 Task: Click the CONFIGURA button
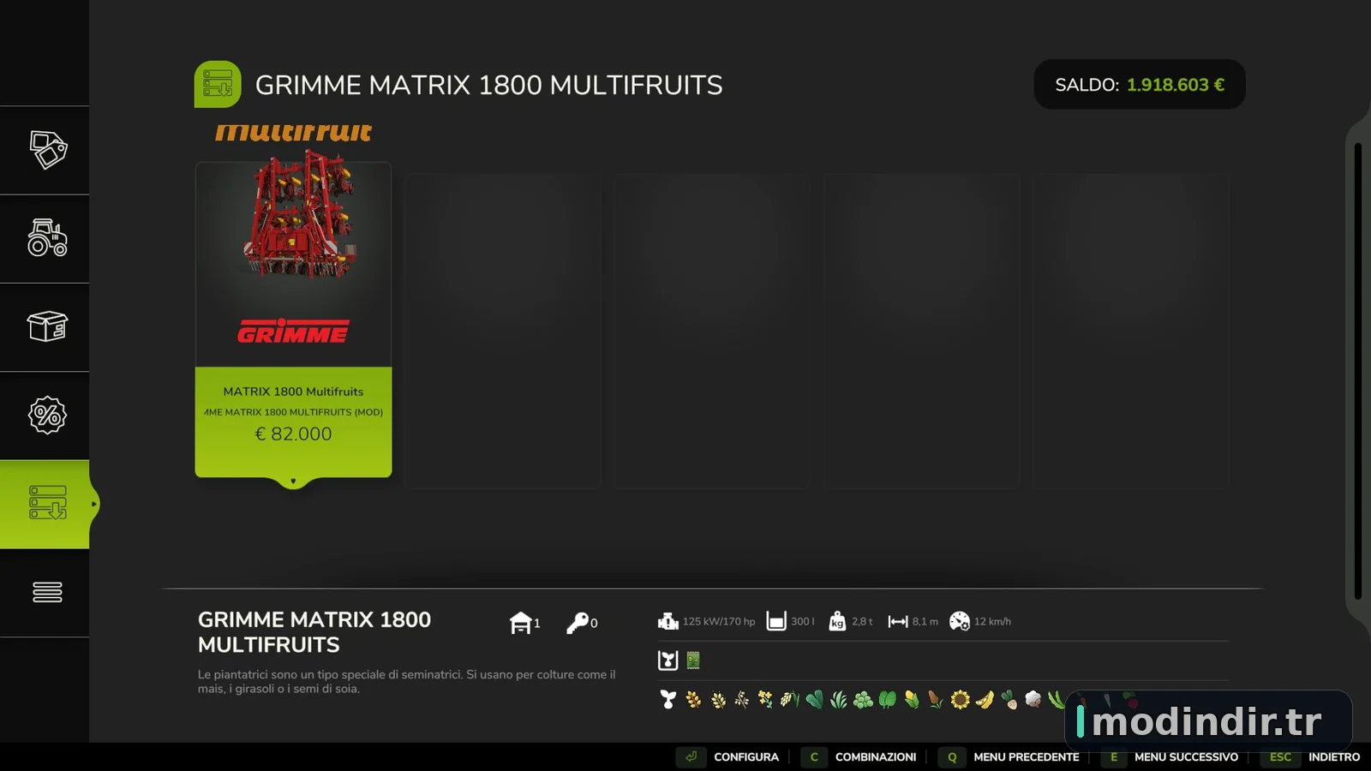point(746,757)
